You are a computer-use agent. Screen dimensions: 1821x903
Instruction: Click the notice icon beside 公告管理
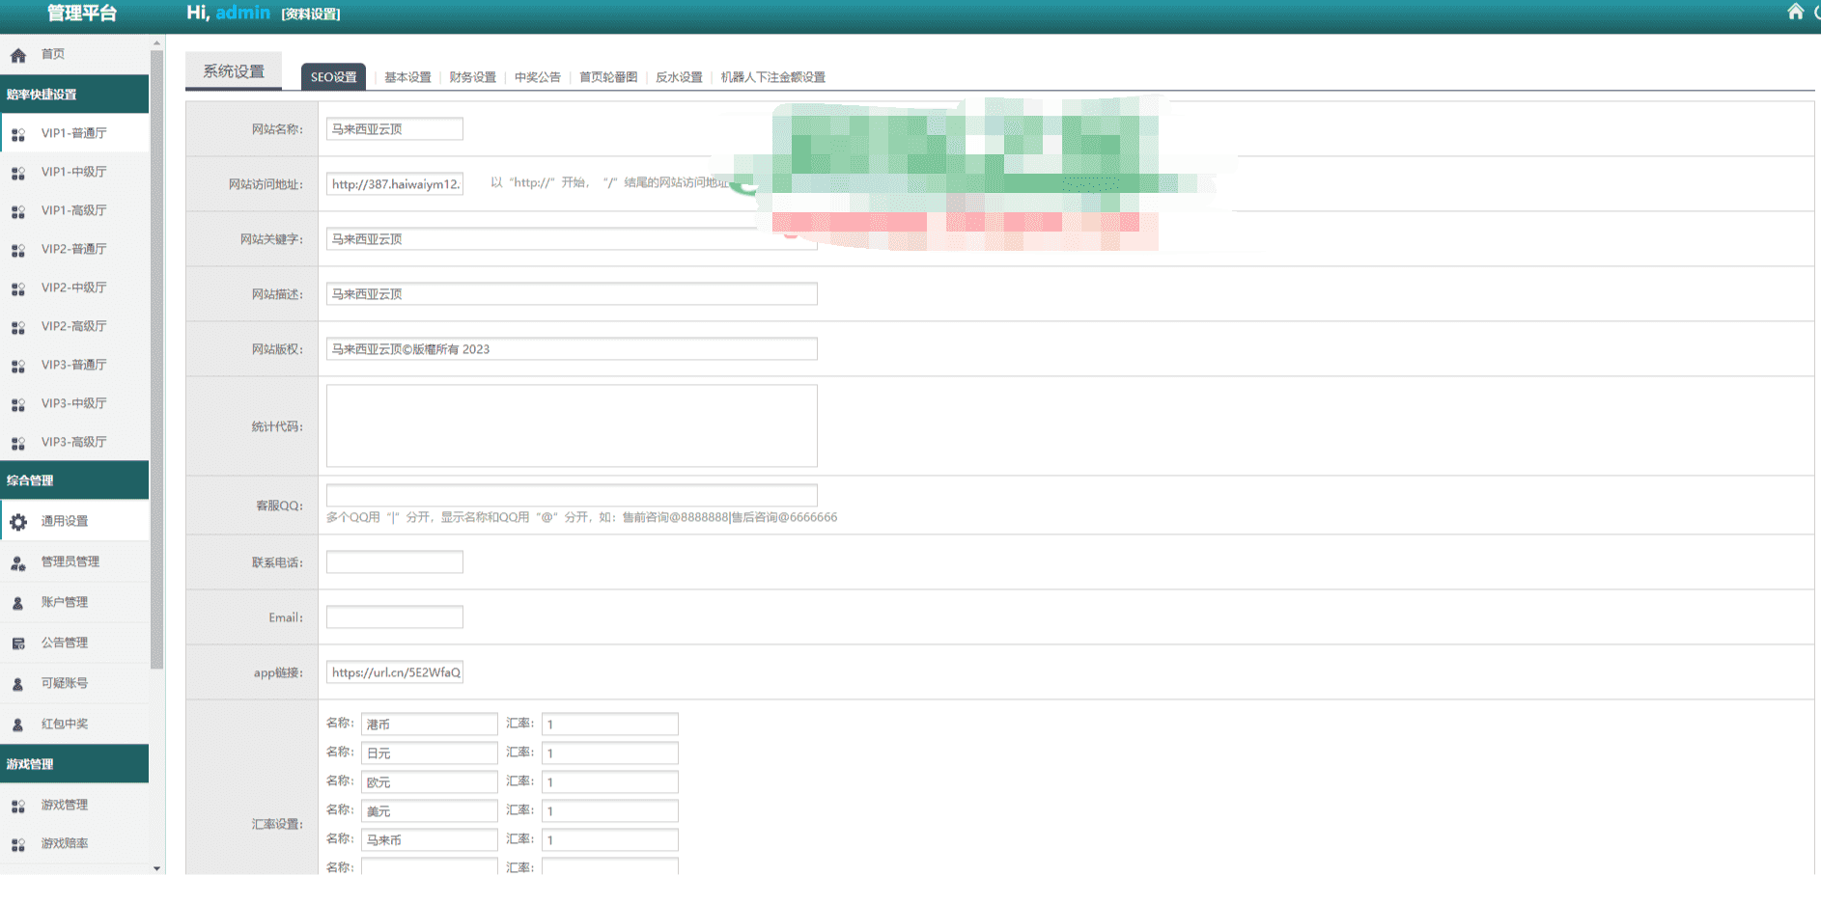(18, 643)
